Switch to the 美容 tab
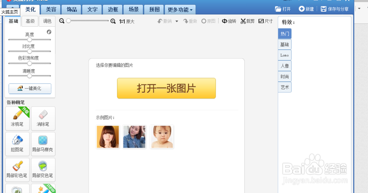Image resolution: width=368 pixels, height=193 pixels. click(x=51, y=10)
